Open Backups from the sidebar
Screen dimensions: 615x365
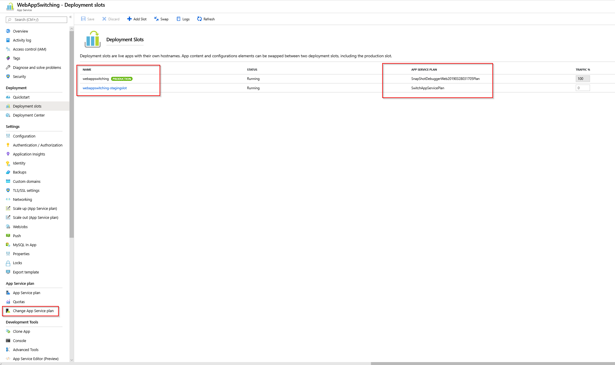tap(20, 172)
